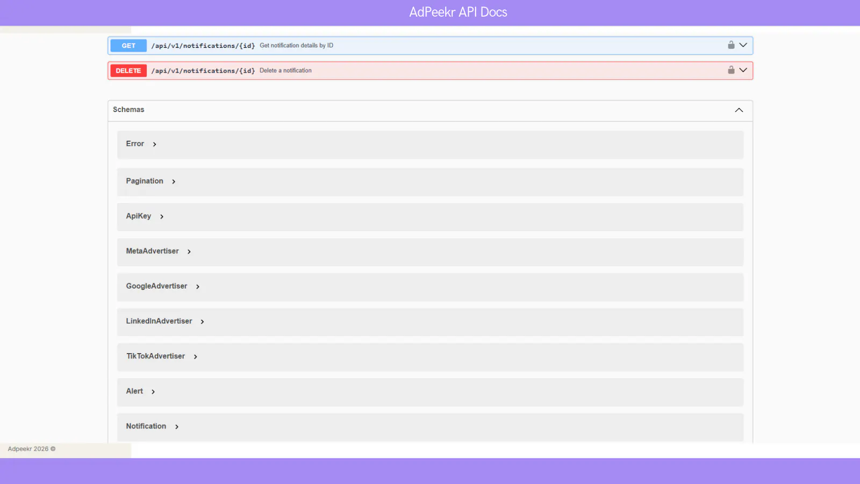Click the DELETE method badge
Viewport: 860px width, 484px height.
(128, 70)
